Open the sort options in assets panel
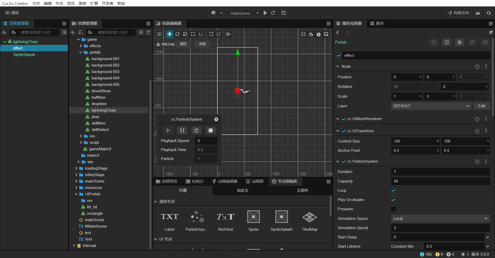Screen dimensions: 495x258 [x=81, y=32]
